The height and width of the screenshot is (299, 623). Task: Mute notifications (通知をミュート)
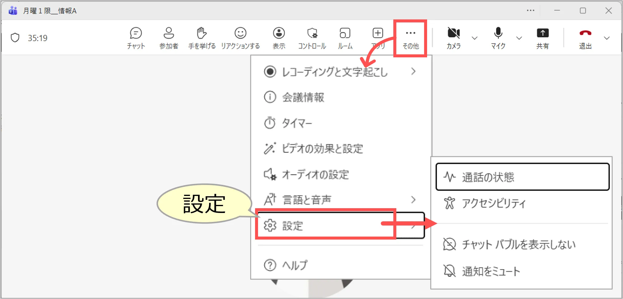click(491, 271)
